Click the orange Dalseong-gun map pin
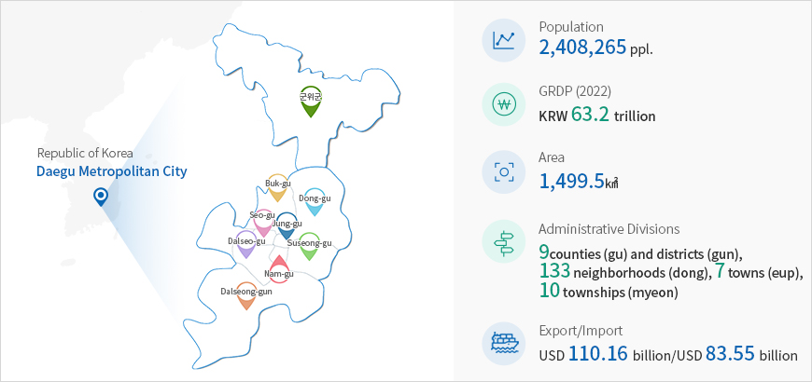The image size is (812, 382). 246,296
